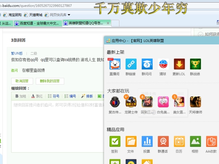Screen dimensions: 219x164
Task: Open the 群通话 group call app
Action: 163,141
